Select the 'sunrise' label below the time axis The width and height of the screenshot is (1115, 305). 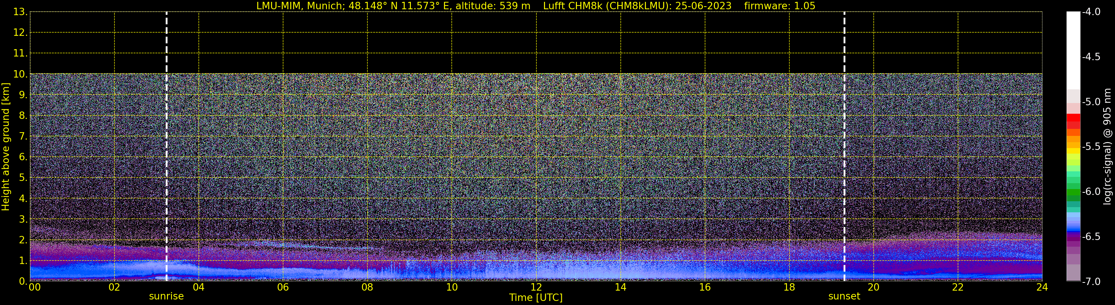click(166, 297)
